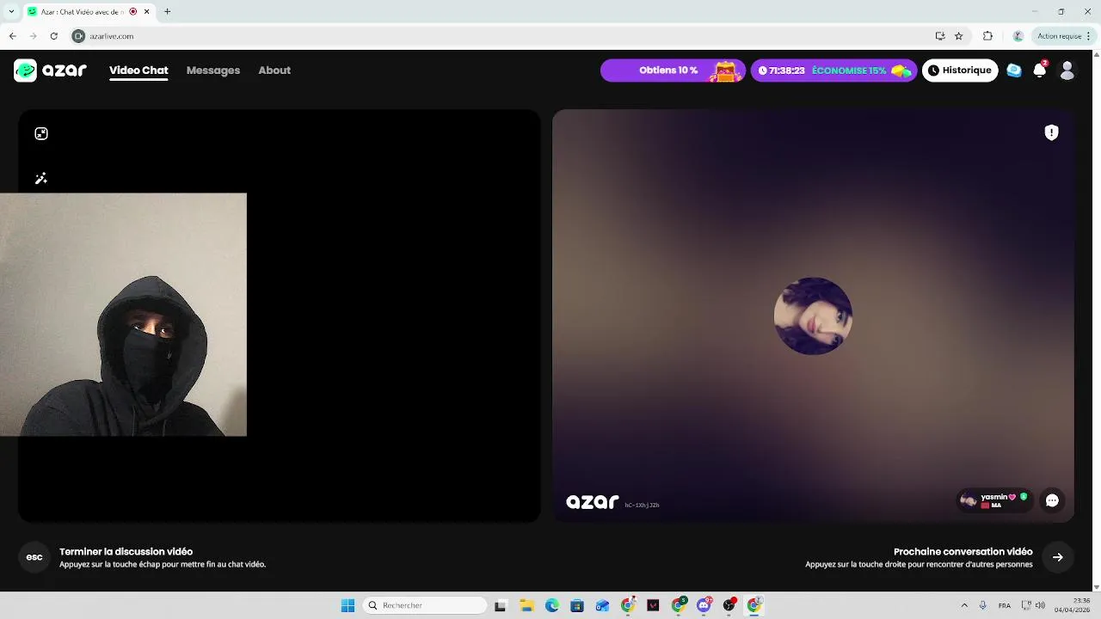Image resolution: width=1101 pixels, height=619 pixels.
Task: Close the Azar browser tab
Action: pos(146,11)
